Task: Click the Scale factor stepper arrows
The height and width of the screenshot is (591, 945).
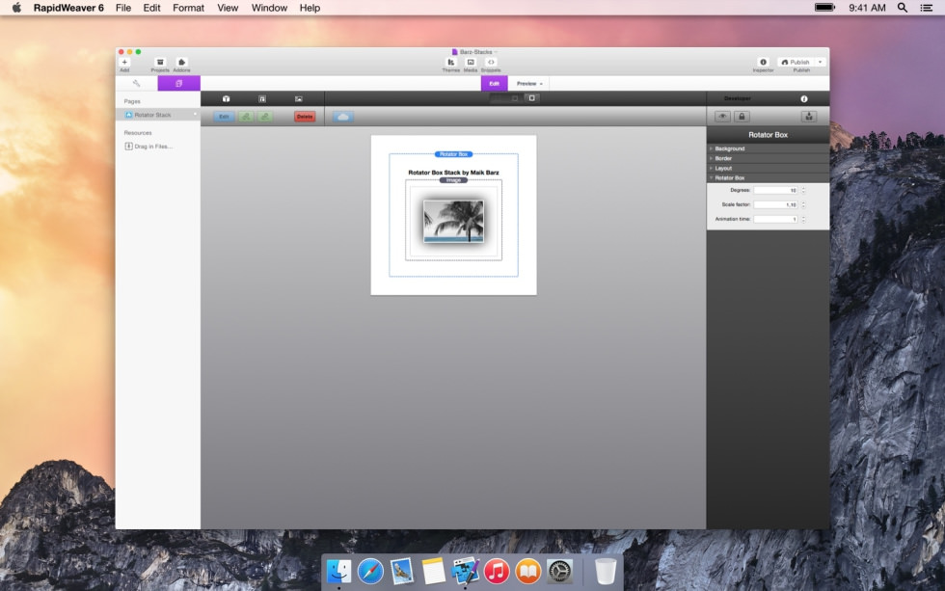Action: (803, 204)
